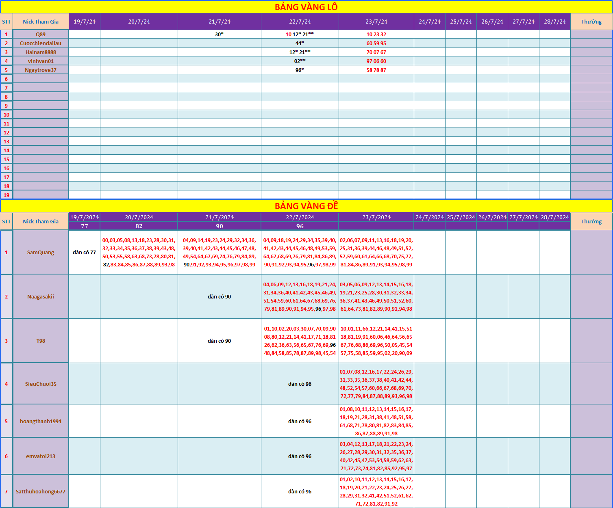This screenshot has height=508, width=613.
Task: Select SamQuang's dàn có 77 cell
Action: point(85,252)
